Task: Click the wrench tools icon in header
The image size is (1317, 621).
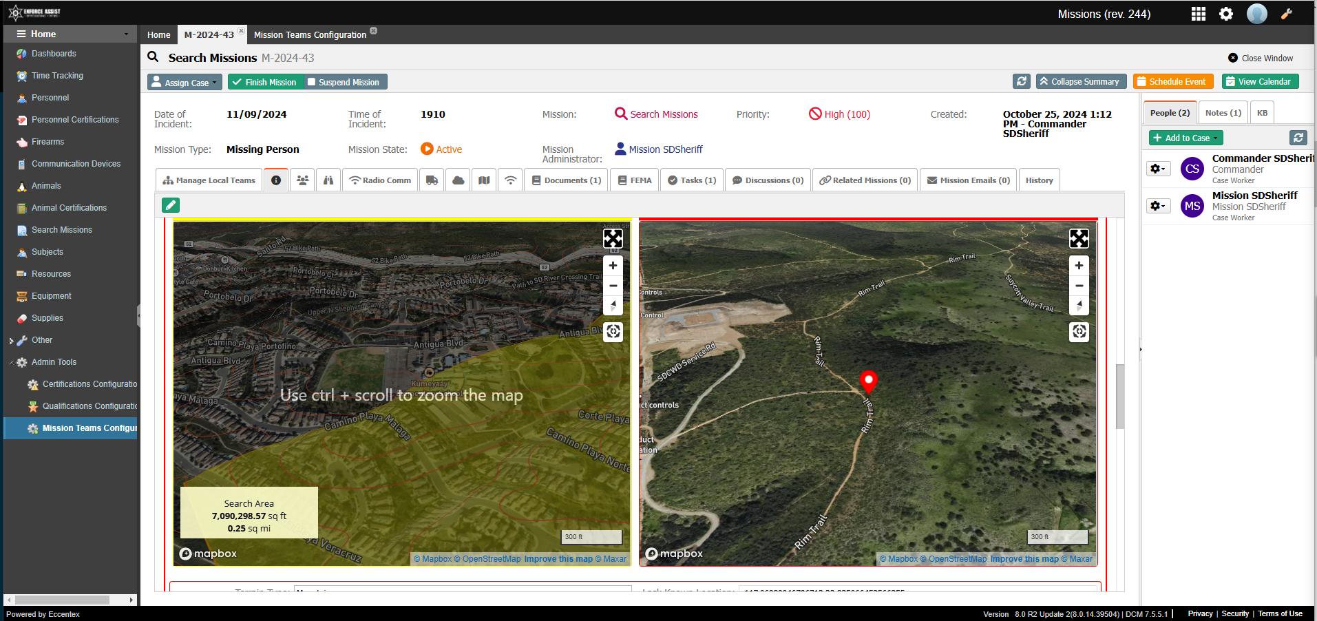Action: [x=1287, y=14]
